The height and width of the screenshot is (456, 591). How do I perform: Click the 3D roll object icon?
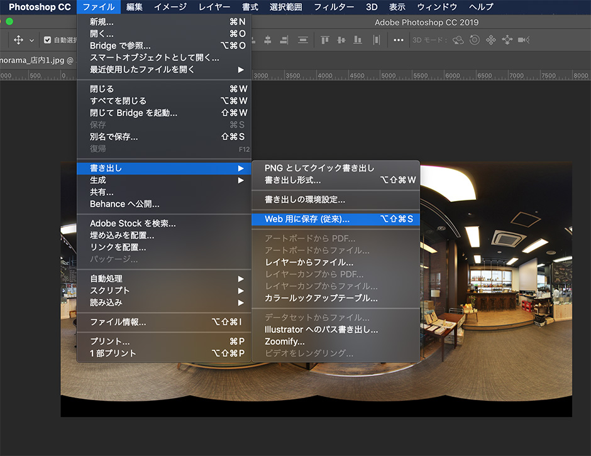(474, 40)
